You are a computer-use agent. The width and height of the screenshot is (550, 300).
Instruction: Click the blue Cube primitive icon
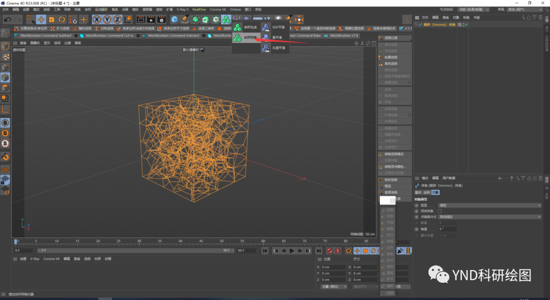click(175, 20)
